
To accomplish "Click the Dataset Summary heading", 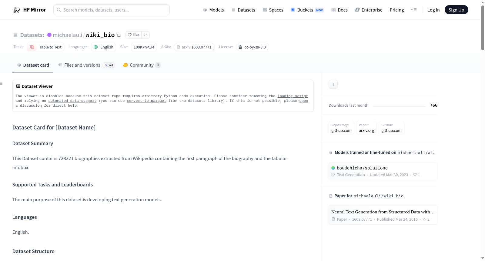I will click(x=33, y=143).
